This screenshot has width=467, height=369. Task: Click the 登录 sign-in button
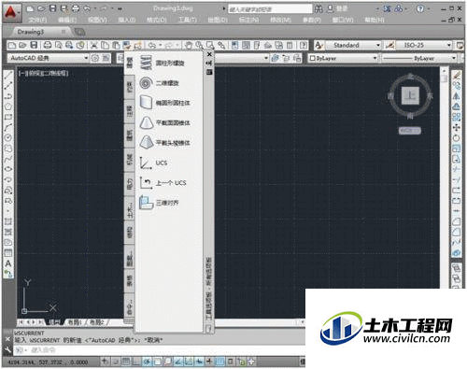[338, 9]
